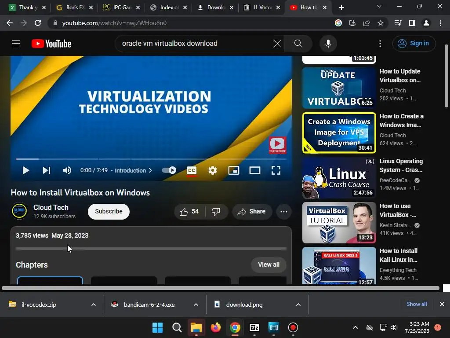Show all downloads
Viewport: 450px width, 338px height.
pos(417,304)
